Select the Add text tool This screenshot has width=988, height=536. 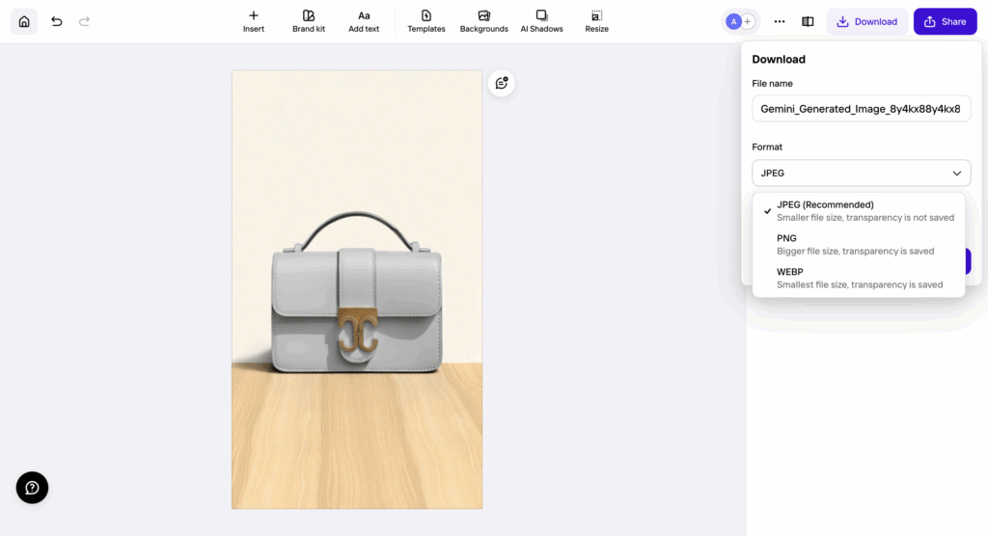coord(364,21)
